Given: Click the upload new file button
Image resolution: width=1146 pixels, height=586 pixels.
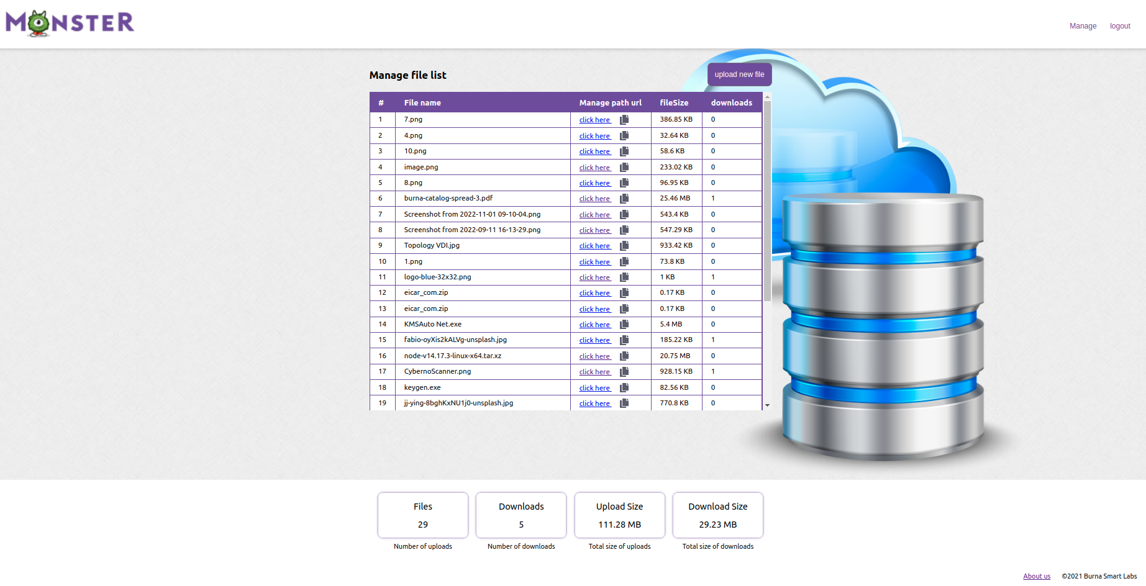Looking at the screenshot, I should (739, 74).
